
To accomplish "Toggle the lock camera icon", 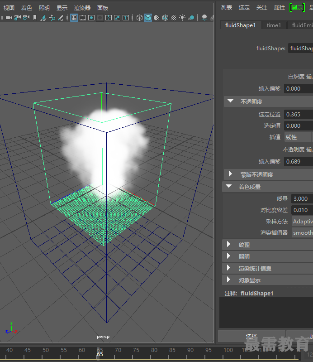I will tap(17, 18).
